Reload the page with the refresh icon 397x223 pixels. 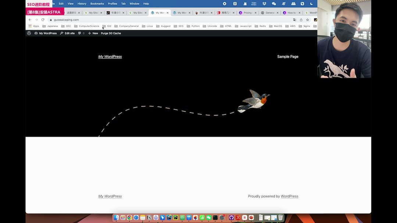[x=43, y=20]
